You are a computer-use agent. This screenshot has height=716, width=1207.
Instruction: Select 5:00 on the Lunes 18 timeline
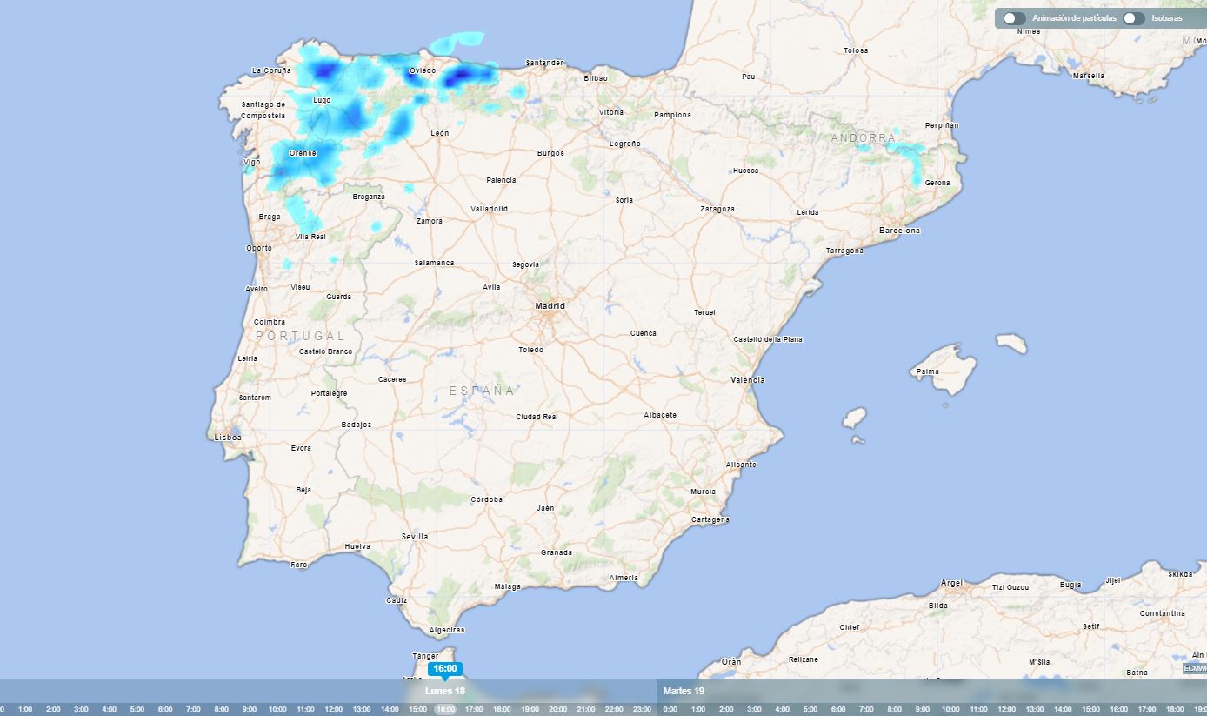tap(137, 709)
